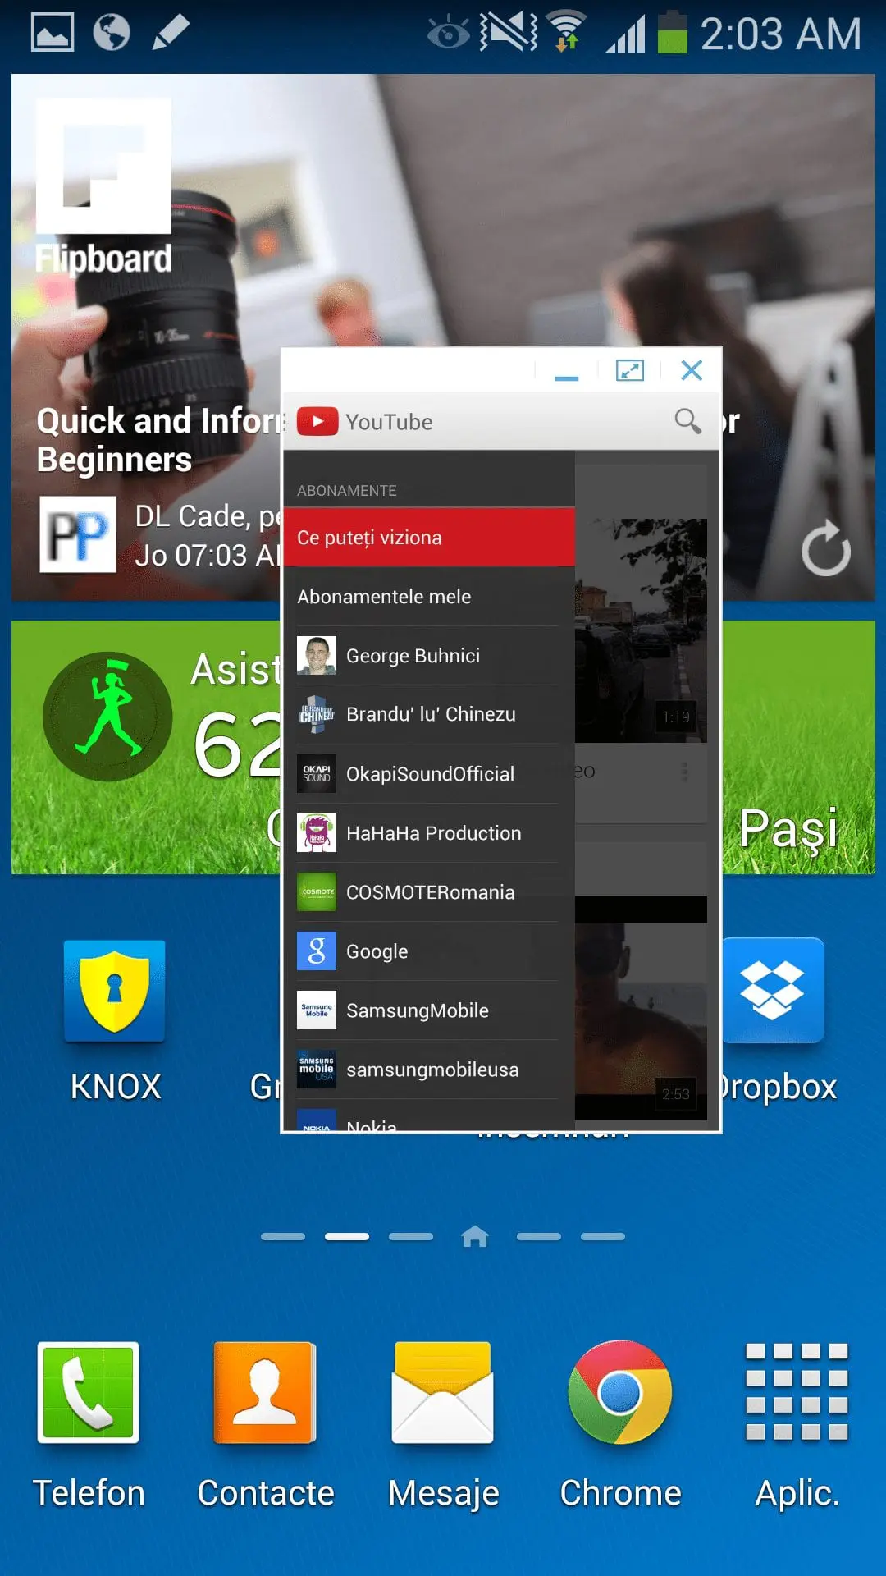Open SamsungMobile channel entry
The image size is (886, 1576).
429,1010
